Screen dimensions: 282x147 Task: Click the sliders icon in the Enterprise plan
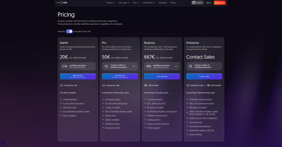pyautogui.click(x=190, y=66)
